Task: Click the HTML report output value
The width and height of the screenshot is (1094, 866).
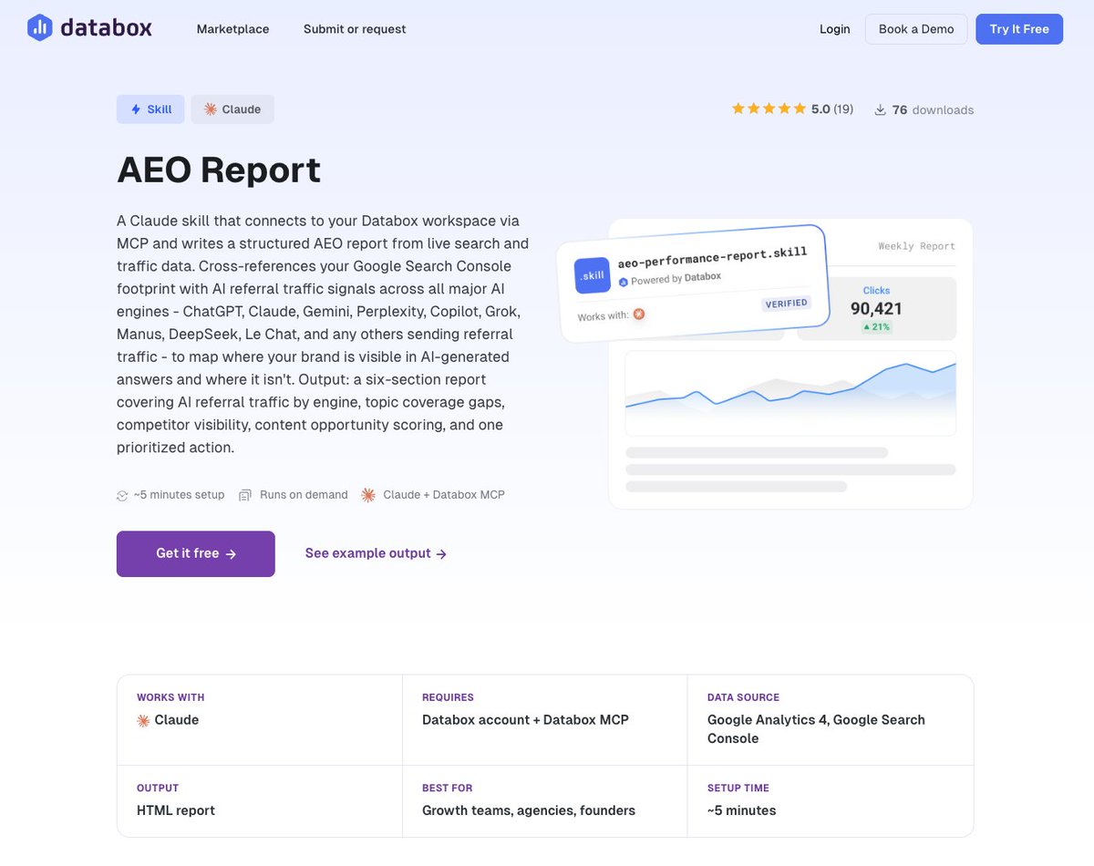Action: 176,810
